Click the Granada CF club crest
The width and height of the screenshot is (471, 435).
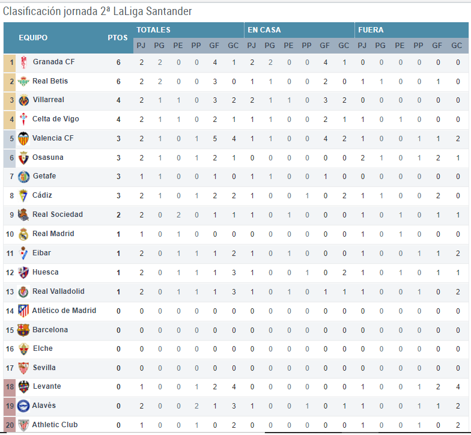tap(24, 62)
